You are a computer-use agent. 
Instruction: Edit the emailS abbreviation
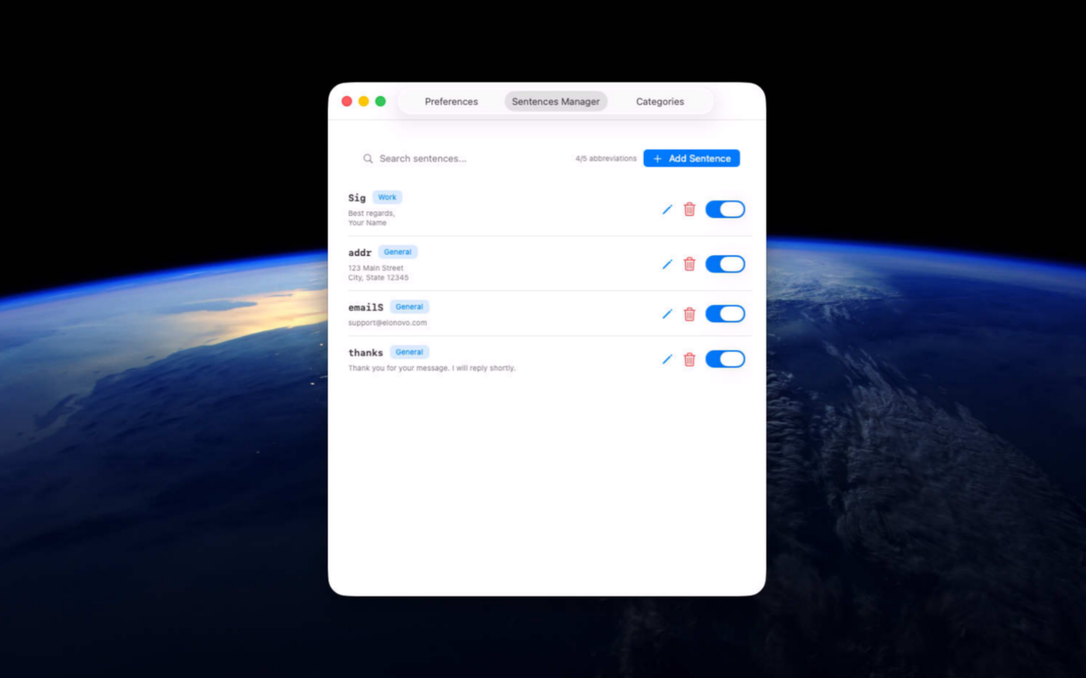click(667, 314)
